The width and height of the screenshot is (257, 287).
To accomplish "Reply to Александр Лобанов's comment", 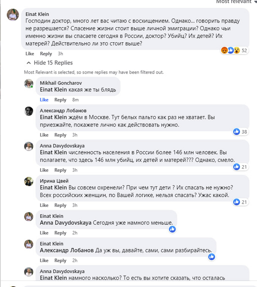I will pyautogui.click(x=60, y=135).
